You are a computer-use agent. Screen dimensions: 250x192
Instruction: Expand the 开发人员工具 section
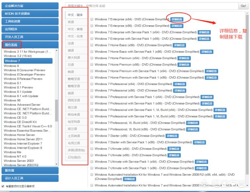click(x=30, y=37)
